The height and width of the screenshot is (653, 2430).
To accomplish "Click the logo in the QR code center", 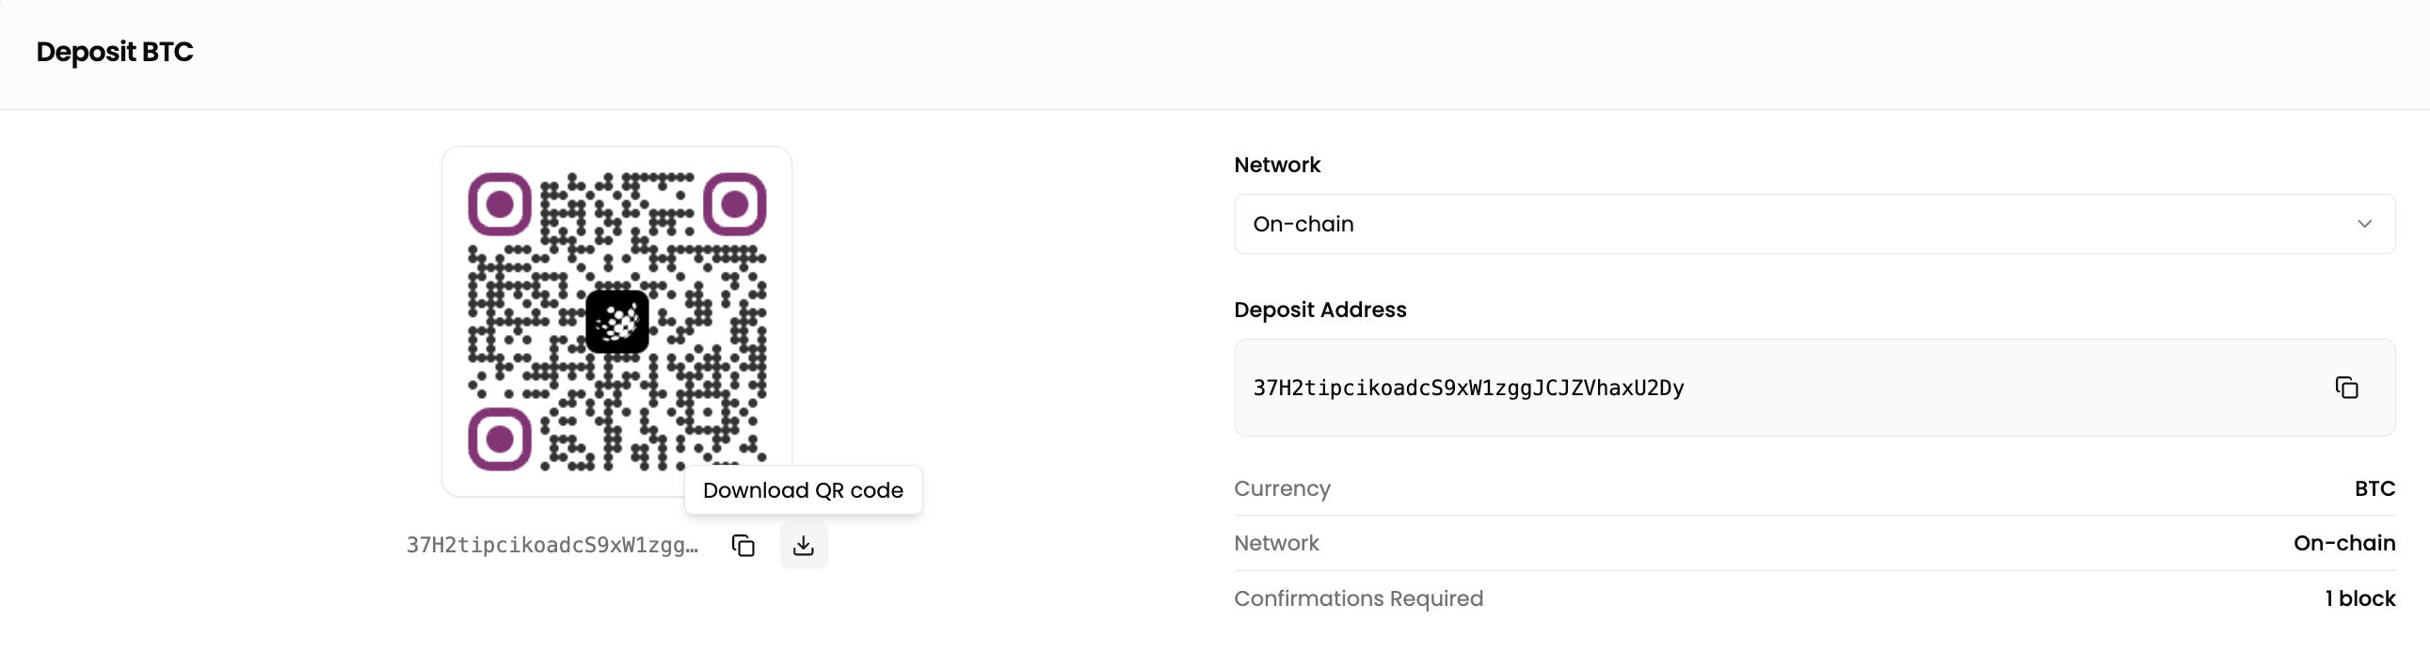I will [617, 322].
